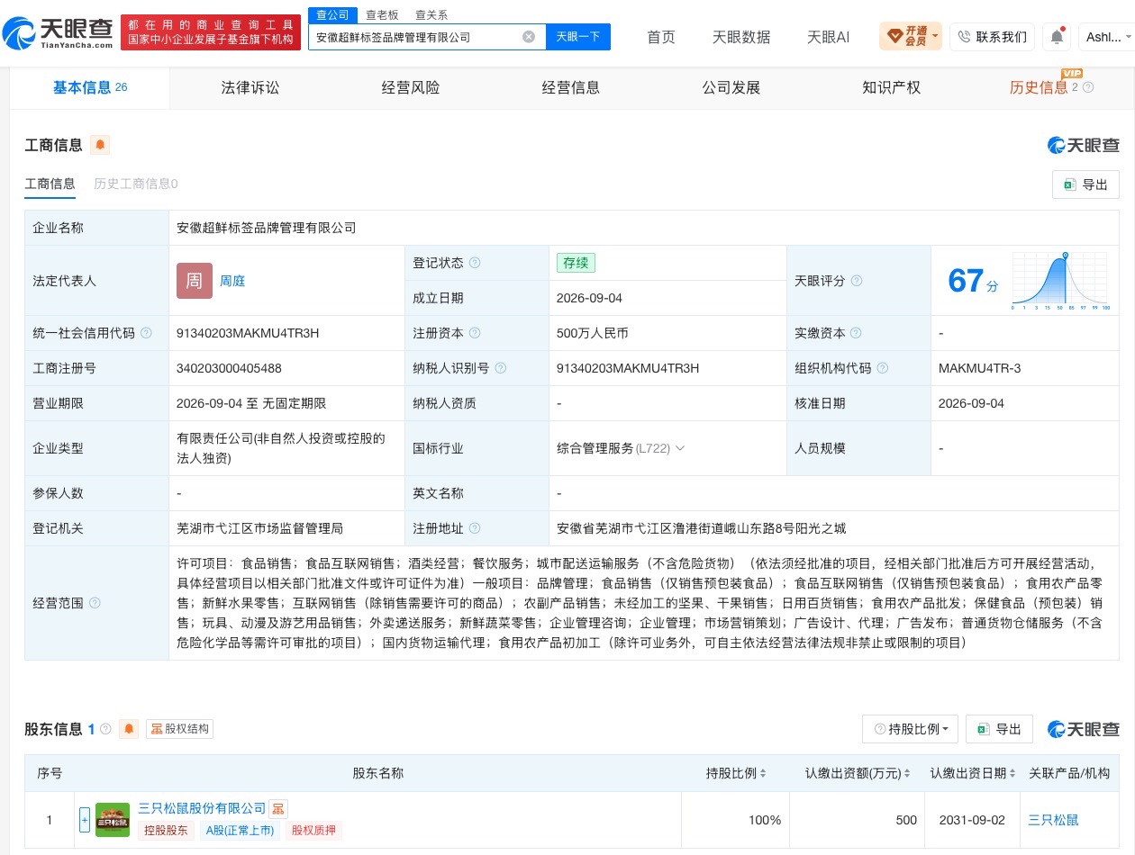Click the help icon next to 组织机构代码
Screen dimensions: 1135x855
tap(883, 368)
